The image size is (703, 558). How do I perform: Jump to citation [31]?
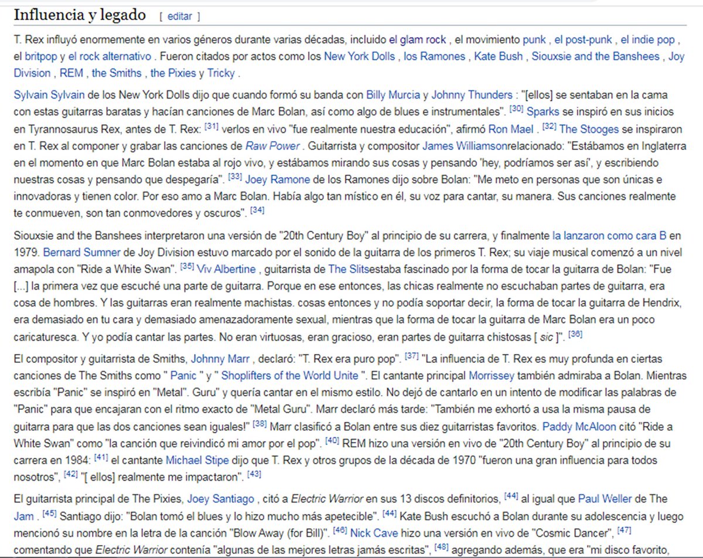click(211, 125)
